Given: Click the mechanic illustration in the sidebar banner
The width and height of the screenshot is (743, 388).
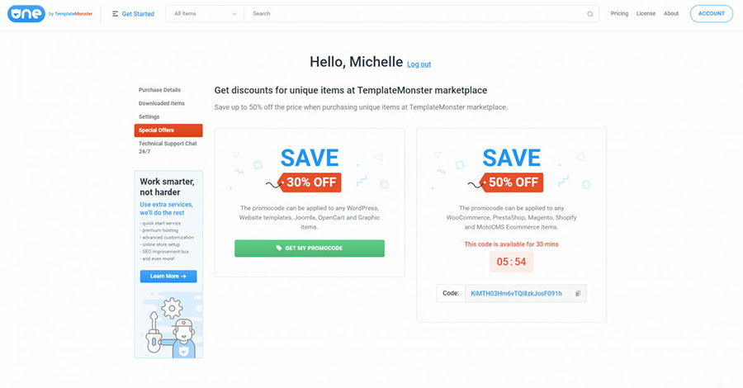Looking at the screenshot, I should pos(171,327).
